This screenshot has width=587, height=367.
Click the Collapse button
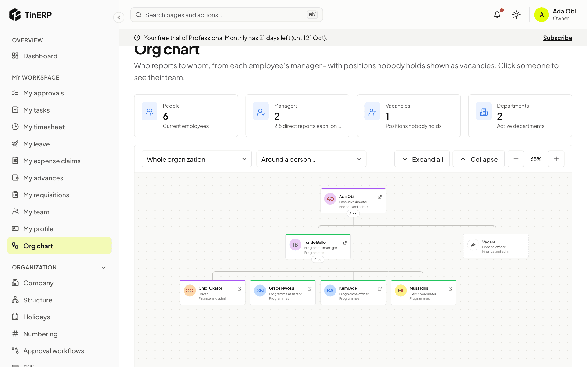479,159
